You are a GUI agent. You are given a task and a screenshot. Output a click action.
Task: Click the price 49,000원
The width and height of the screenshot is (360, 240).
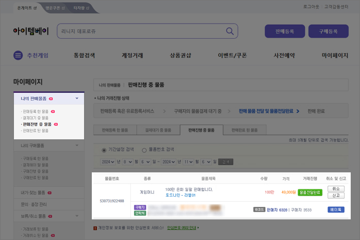click(x=288, y=192)
